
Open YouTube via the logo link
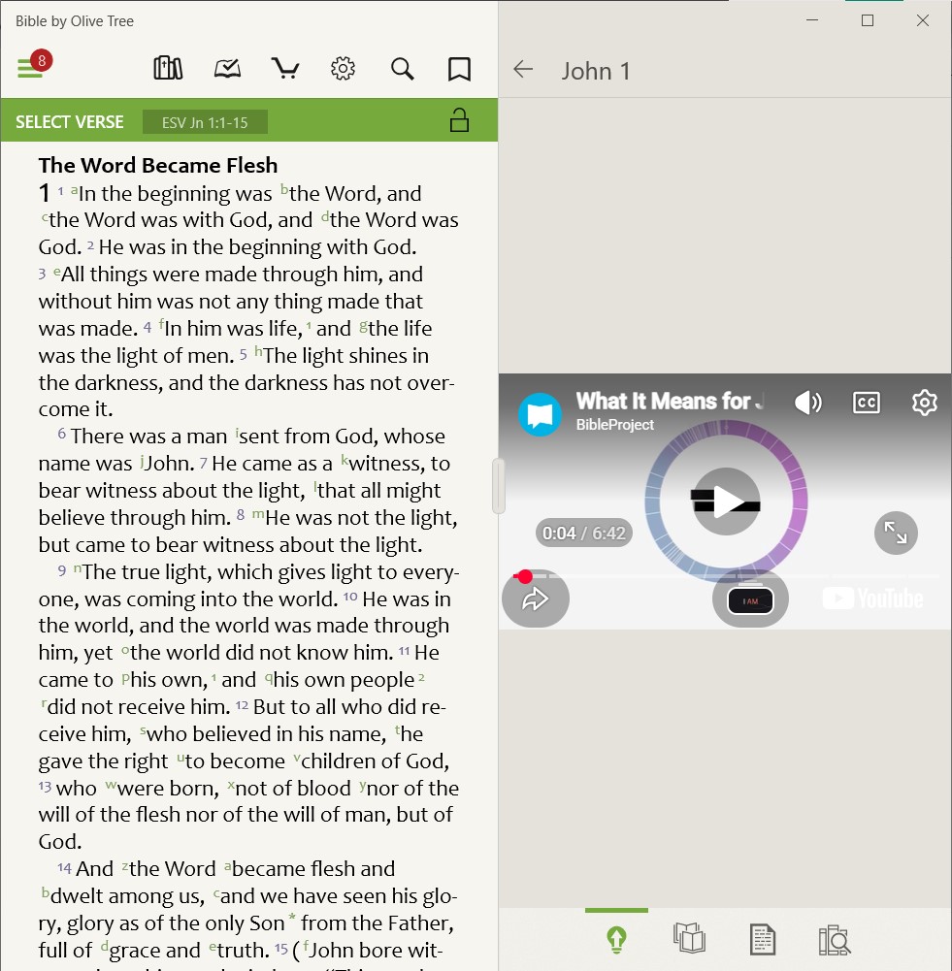point(872,599)
